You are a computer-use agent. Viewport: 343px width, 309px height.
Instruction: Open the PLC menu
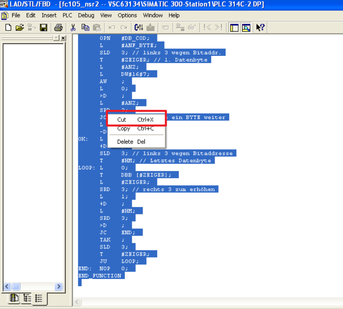67,15
